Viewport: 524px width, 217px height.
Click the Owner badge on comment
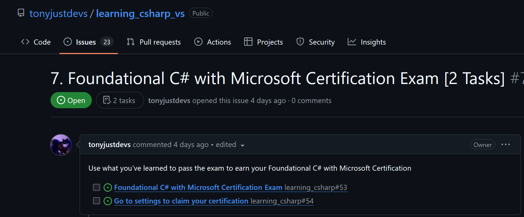coord(482,145)
